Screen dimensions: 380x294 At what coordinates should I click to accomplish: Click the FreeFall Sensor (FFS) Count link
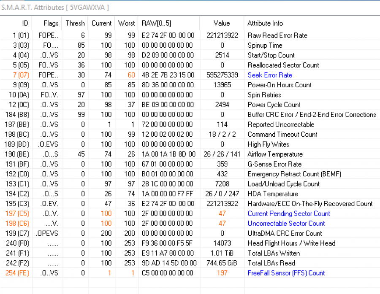[x=286, y=273]
